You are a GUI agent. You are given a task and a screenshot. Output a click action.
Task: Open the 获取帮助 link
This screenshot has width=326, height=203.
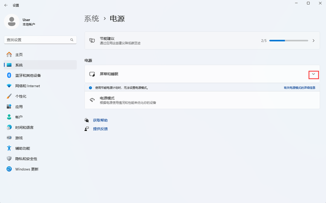100,120
